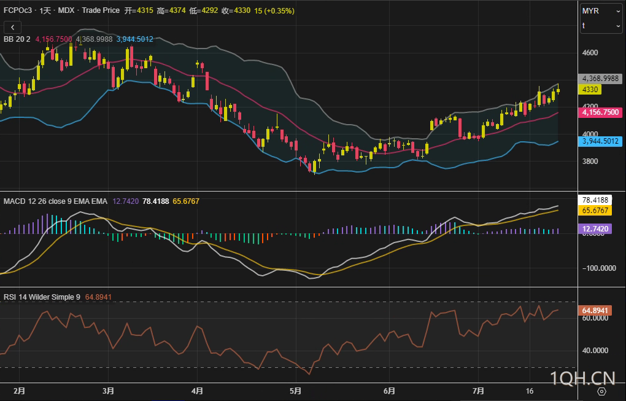The height and width of the screenshot is (401, 626).
Task: Click the orange 64.8941 RSI axis tag
Action: pos(593,311)
